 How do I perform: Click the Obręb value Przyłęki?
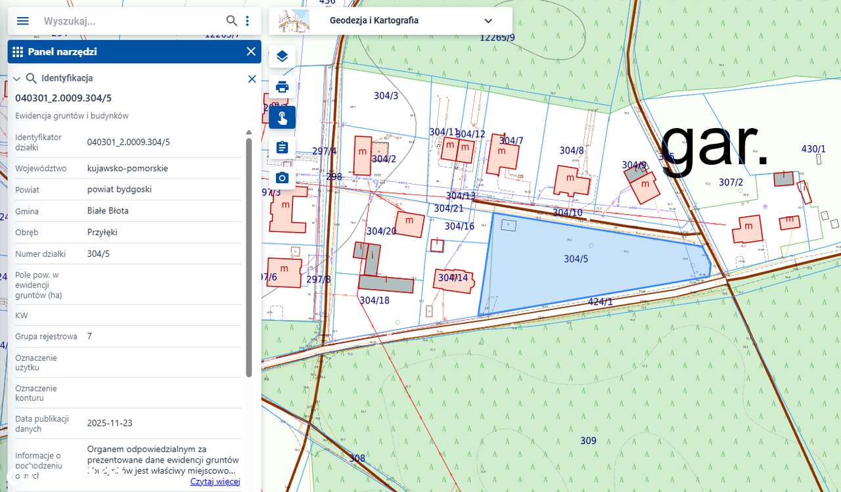(x=102, y=233)
